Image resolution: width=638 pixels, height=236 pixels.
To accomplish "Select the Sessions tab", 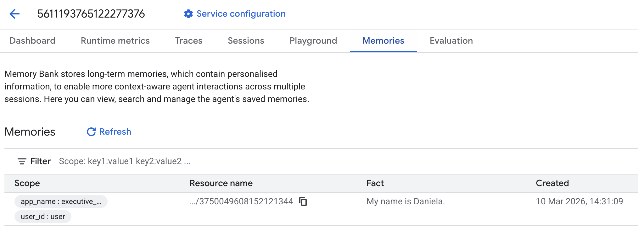I will (x=246, y=41).
